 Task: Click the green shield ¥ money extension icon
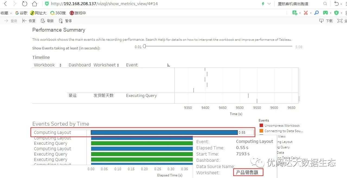(336, 13)
